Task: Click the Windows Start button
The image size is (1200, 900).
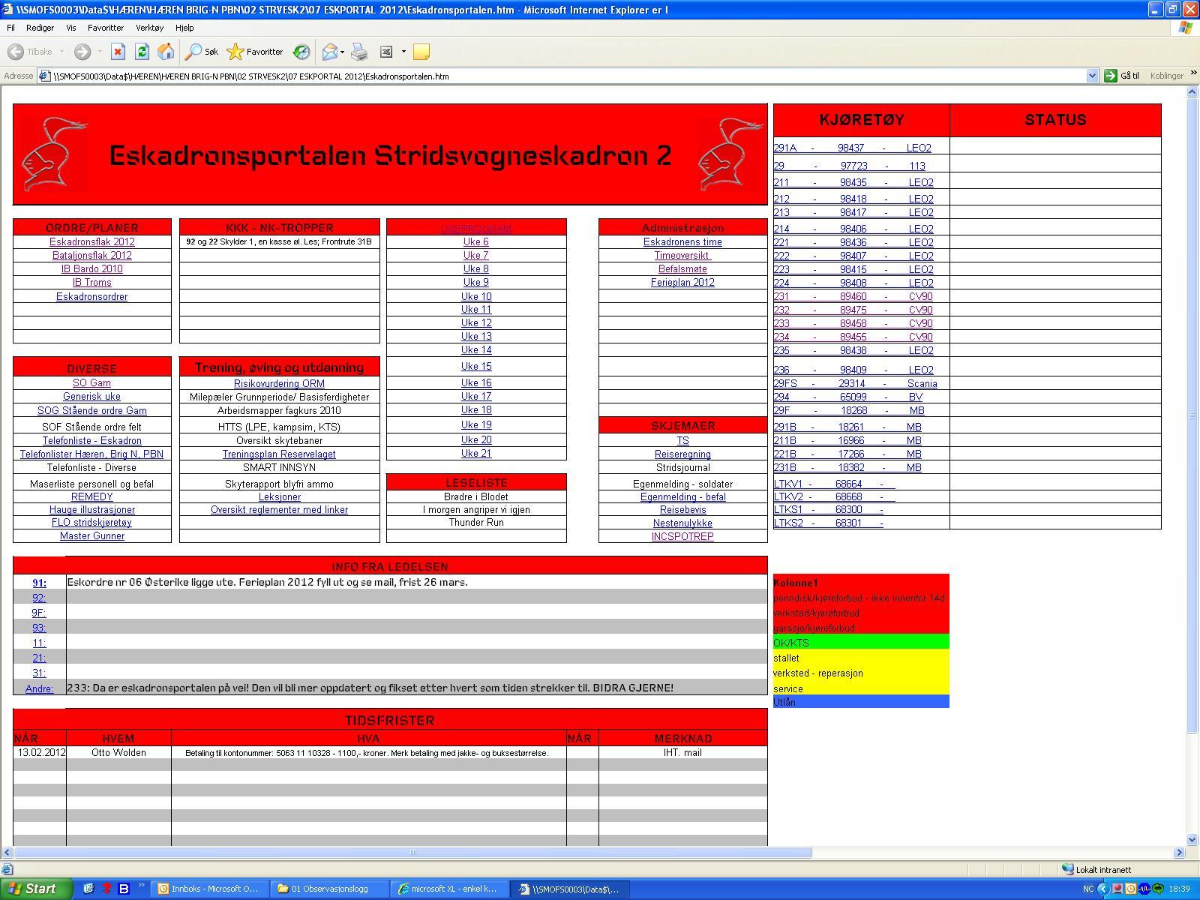Action: pyautogui.click(x=36, y=889)
